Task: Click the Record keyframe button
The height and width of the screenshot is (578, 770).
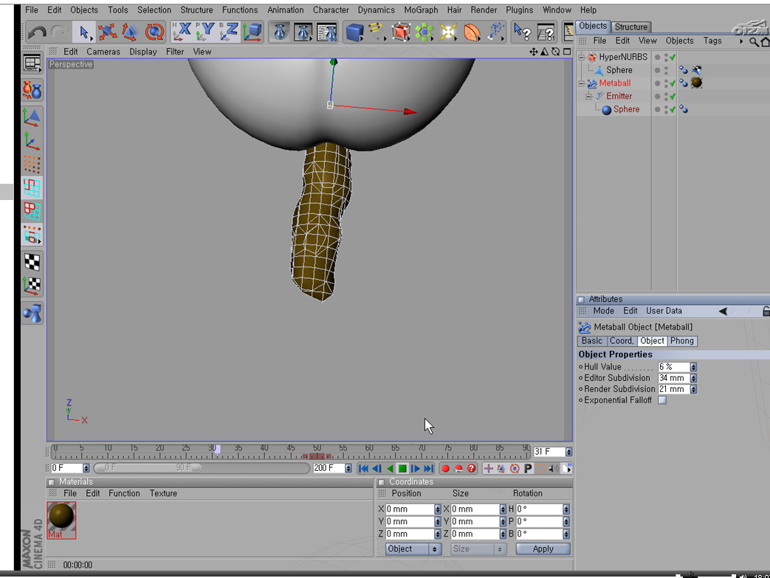Action: (445, 469)
